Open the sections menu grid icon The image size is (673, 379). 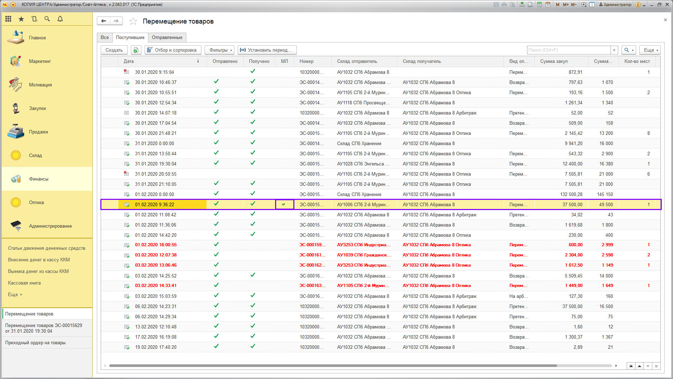pyautogui.click(x=8, y=19)
